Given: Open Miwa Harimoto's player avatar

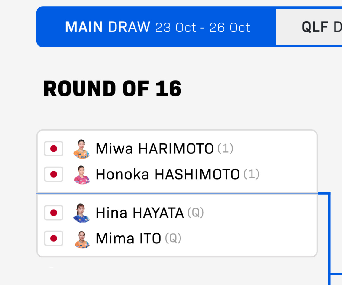Looking at the screenshot, I should (x=81, y=149).
